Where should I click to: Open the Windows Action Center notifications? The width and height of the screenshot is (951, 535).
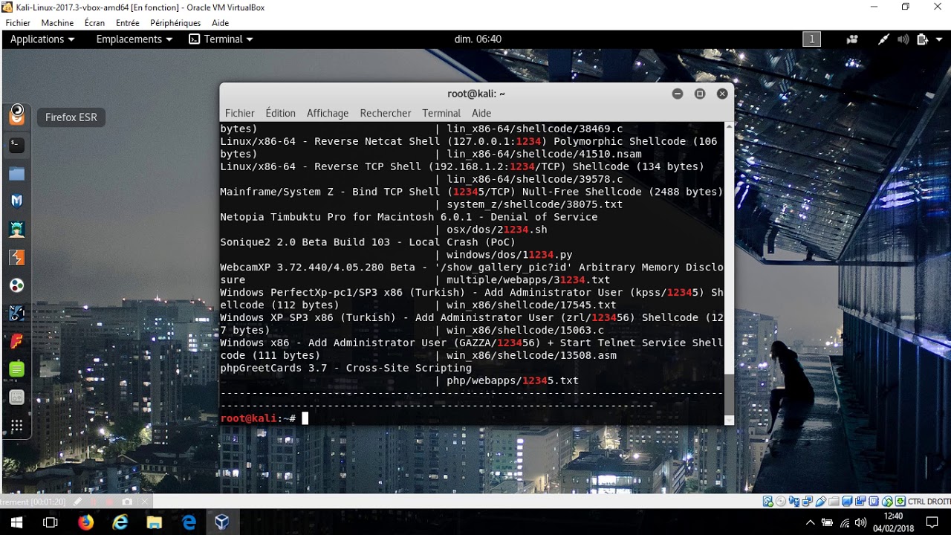(932, 522)
